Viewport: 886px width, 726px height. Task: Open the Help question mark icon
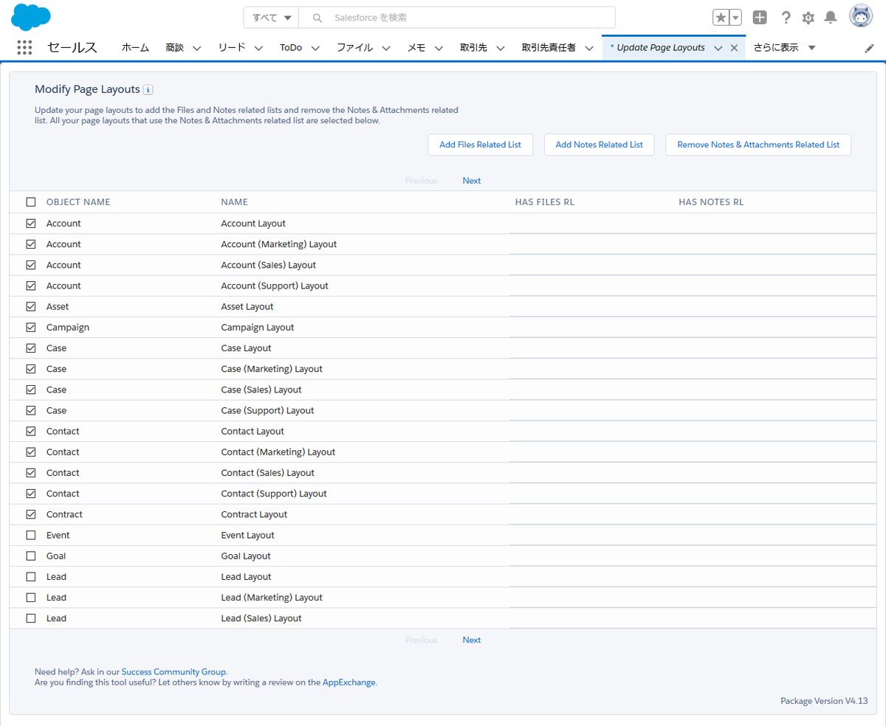[786, 18]
